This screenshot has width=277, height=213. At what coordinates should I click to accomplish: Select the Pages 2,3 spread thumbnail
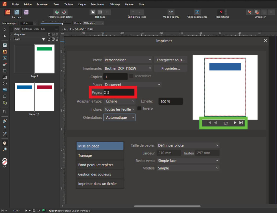(x=34, y=97)
